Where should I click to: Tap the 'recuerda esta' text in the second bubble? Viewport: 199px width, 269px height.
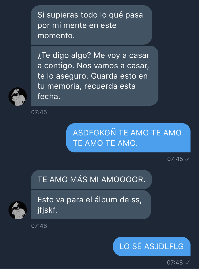click(x=110, y=86)
